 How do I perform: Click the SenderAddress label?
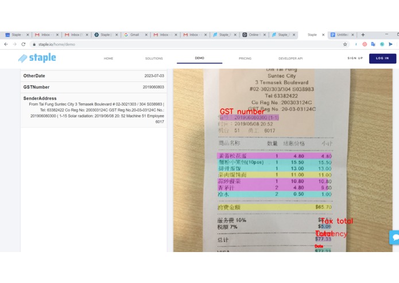[40, 98]
